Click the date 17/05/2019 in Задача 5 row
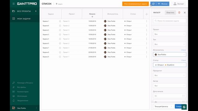The height and width of the screenshot is (111, 198). 92,43
